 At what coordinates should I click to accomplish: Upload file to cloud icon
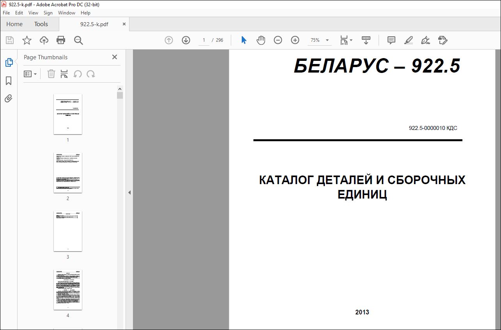click(44, 40)
